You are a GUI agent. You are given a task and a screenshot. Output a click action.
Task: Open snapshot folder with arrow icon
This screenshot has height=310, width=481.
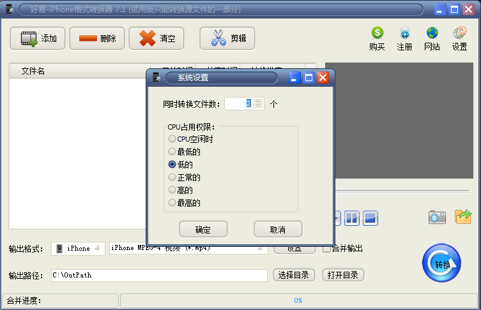tap(463, 217)
